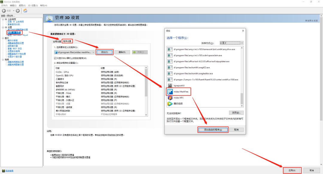Screen dimensions: 323x174
Task: Click the 管理 3D 设置 header icon
Action: pyautogui.click(x=49, y=18)
